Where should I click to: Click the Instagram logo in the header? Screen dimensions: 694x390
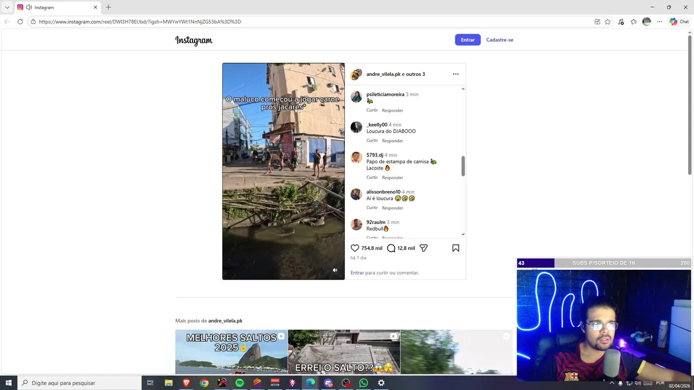click(x=194, y=41)
